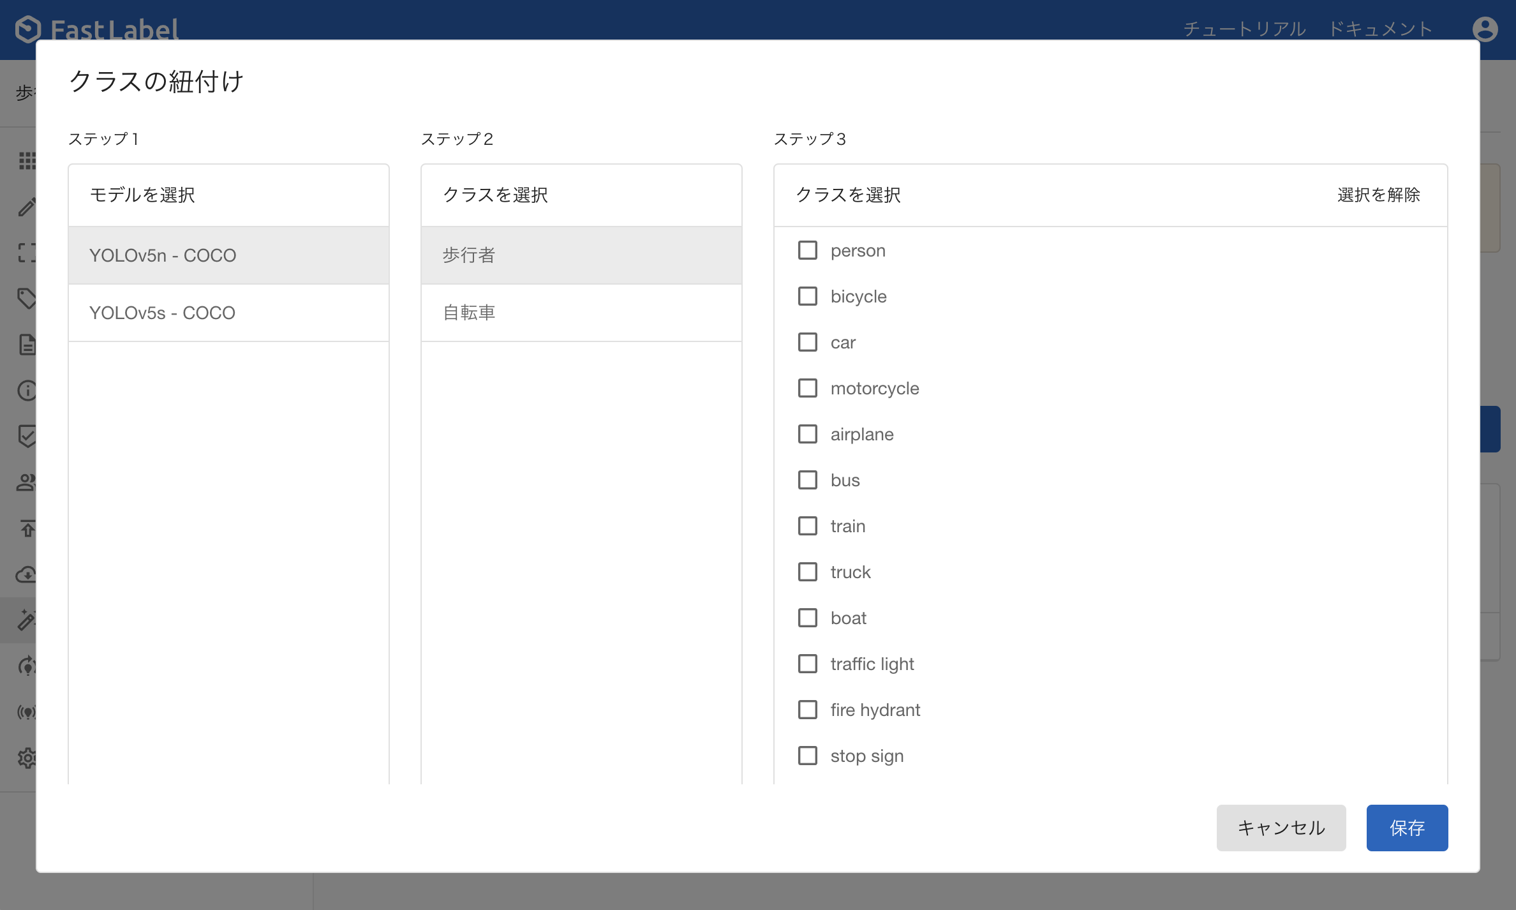This screenshot has width=1516, height=910.
Task: Open the pencil edit sidebar icon
Action: pos(27,207)
